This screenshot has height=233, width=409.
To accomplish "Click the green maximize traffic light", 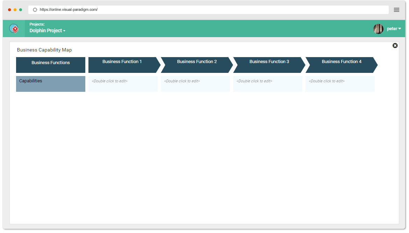I will click(x=20, y=10).
